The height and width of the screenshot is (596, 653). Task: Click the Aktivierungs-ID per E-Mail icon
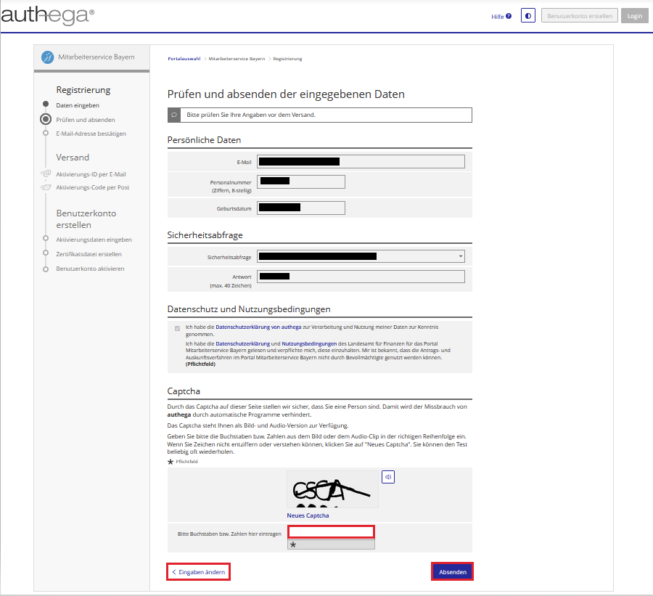[x=46, y=174]
